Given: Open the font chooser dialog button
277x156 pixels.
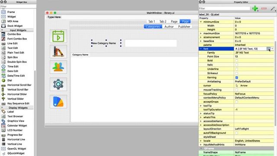Looking at the screenshot, I should point(268,49).
